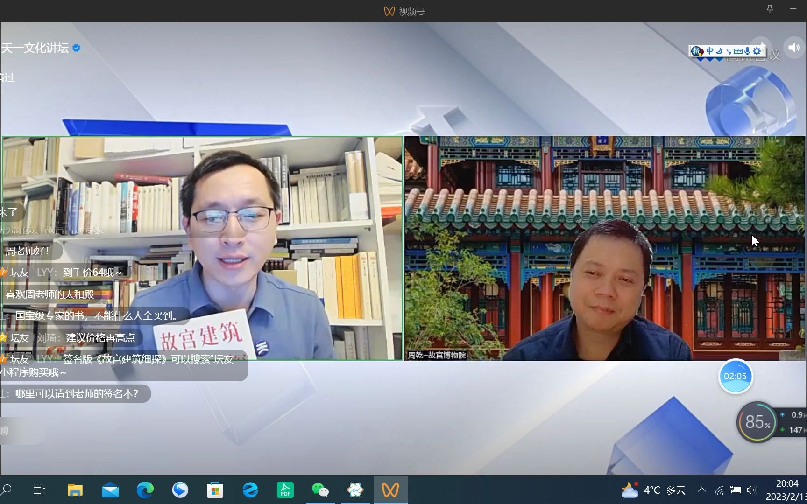
Task: Open the Mail app on the taskbar
Action: [x=110, y=490]
